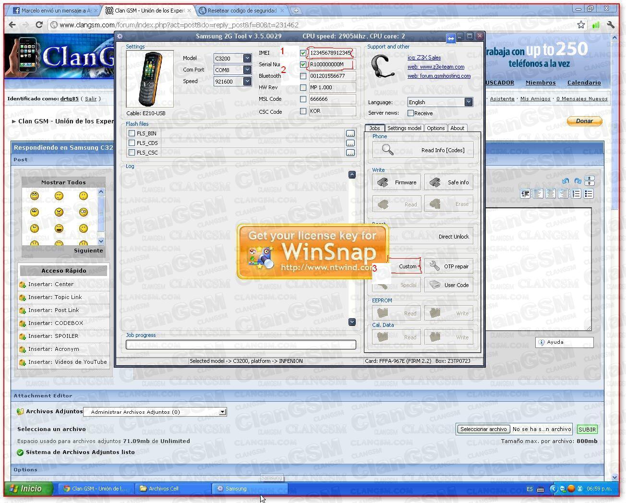The image size is (626, 503).
Task: Bookmark page with star icon
Action: point(581,25)
